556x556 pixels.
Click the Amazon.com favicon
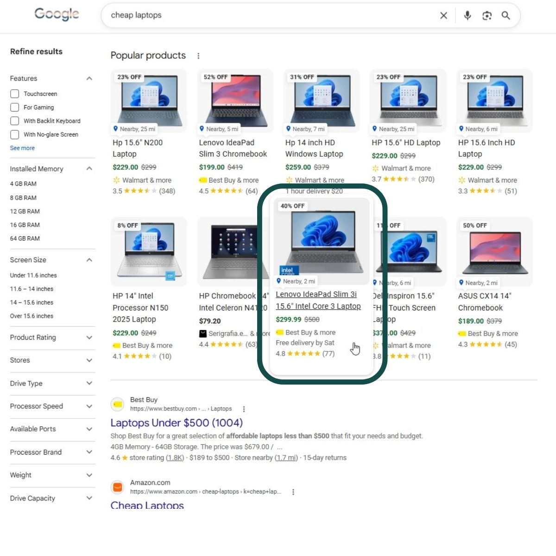pos(118,487)
